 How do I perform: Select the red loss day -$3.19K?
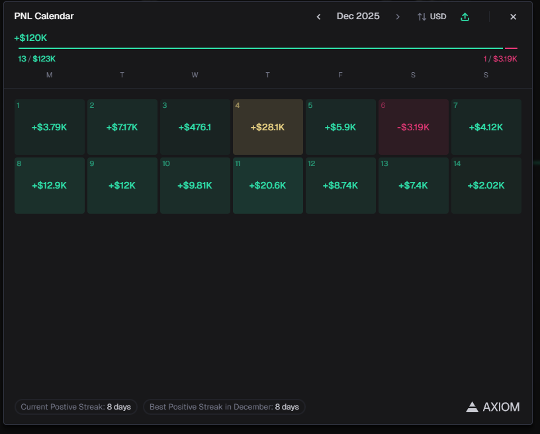tap(413, 127)
